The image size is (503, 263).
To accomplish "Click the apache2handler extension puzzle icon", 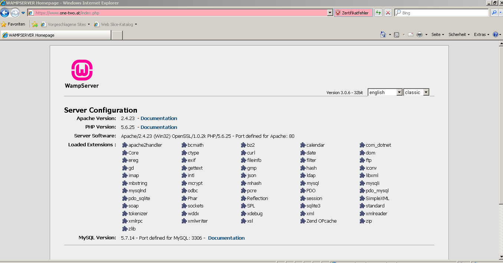I will pyautogui.click(x=125, y=145).
